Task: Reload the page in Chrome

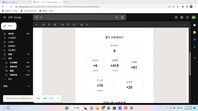Action: [11, 7]
